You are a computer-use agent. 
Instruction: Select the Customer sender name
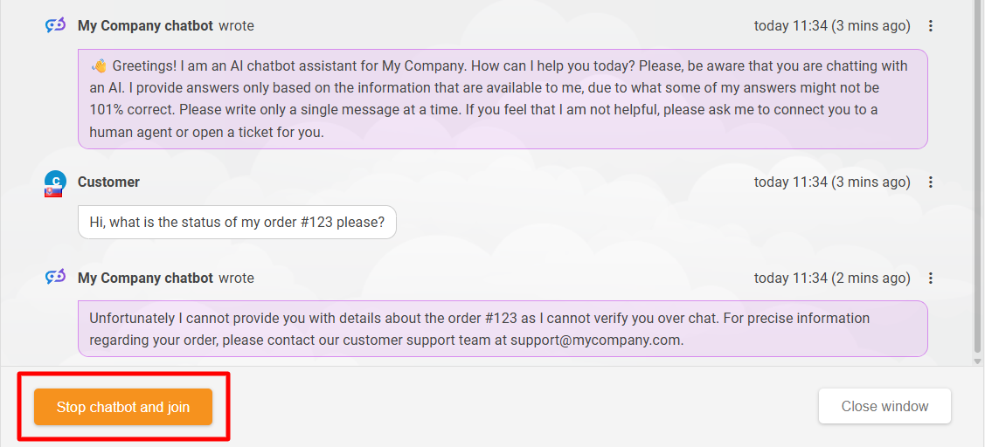click(108, 182)
